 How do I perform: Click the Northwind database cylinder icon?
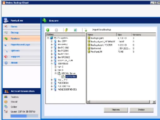click(89, 48)
